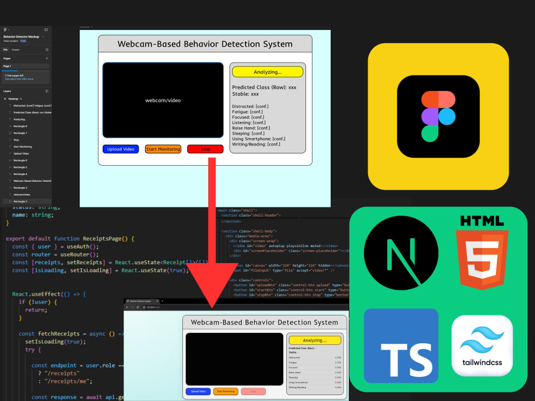Click the Analyzing... status bar in browser

click(315, 340)
